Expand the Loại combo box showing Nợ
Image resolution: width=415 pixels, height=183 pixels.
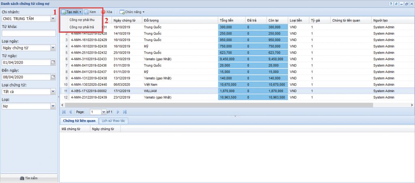(53, 106)
